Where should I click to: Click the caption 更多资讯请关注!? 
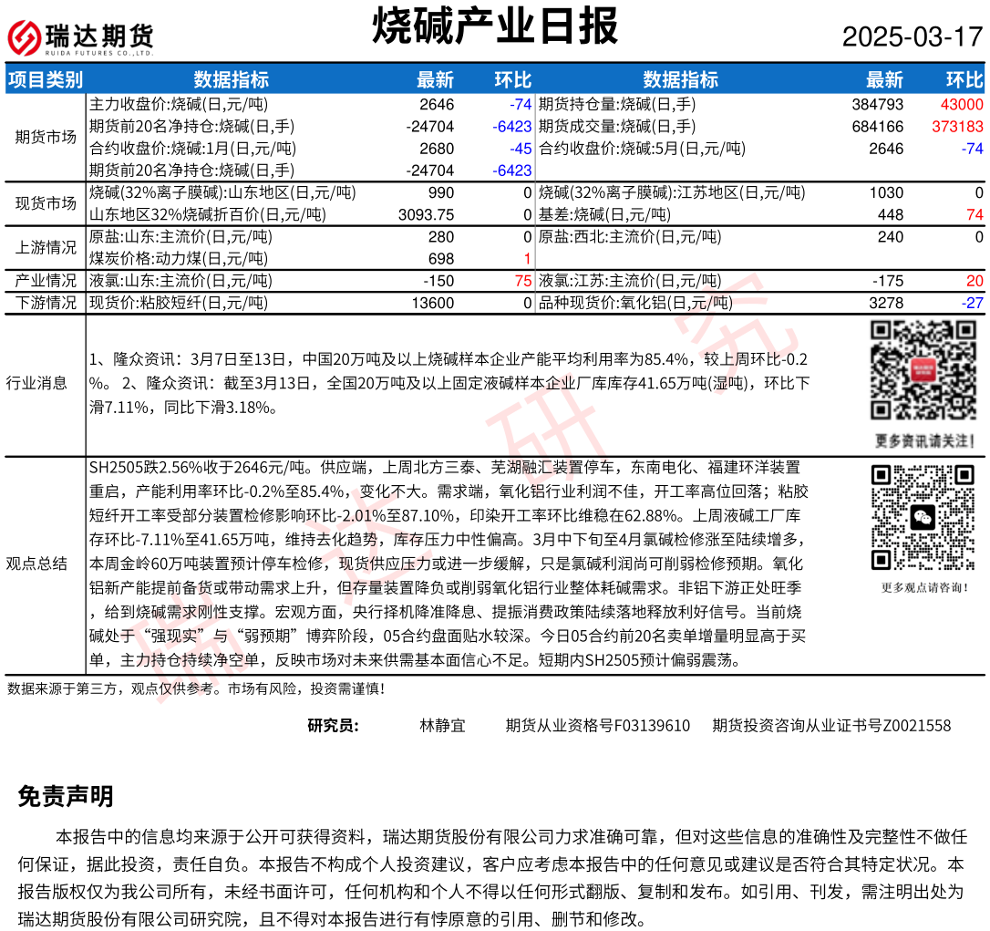[x=924, y=440]
